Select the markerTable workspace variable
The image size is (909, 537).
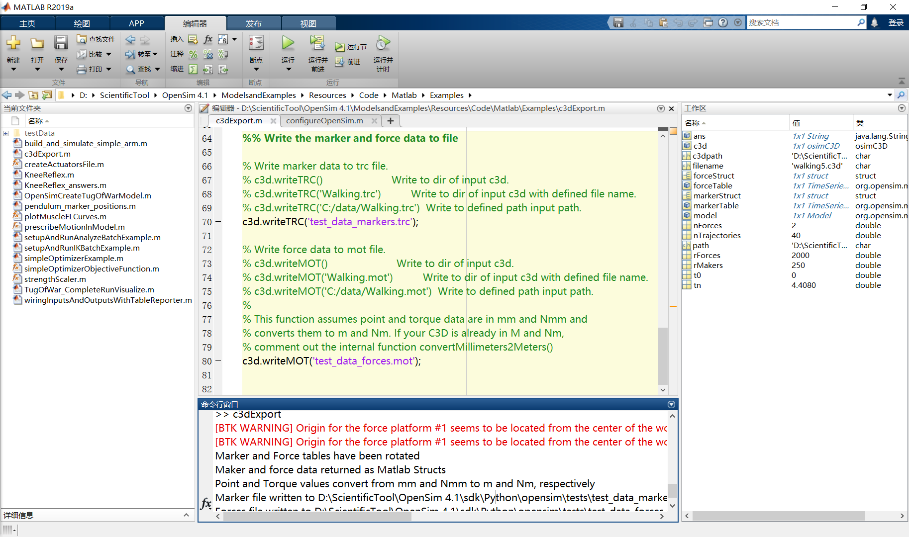coord(716,206)
